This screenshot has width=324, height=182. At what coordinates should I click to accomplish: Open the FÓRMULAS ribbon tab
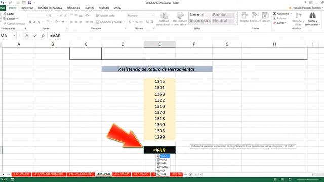73,8
